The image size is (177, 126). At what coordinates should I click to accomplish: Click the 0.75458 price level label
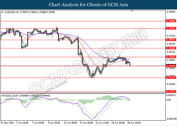coord(171,66)
